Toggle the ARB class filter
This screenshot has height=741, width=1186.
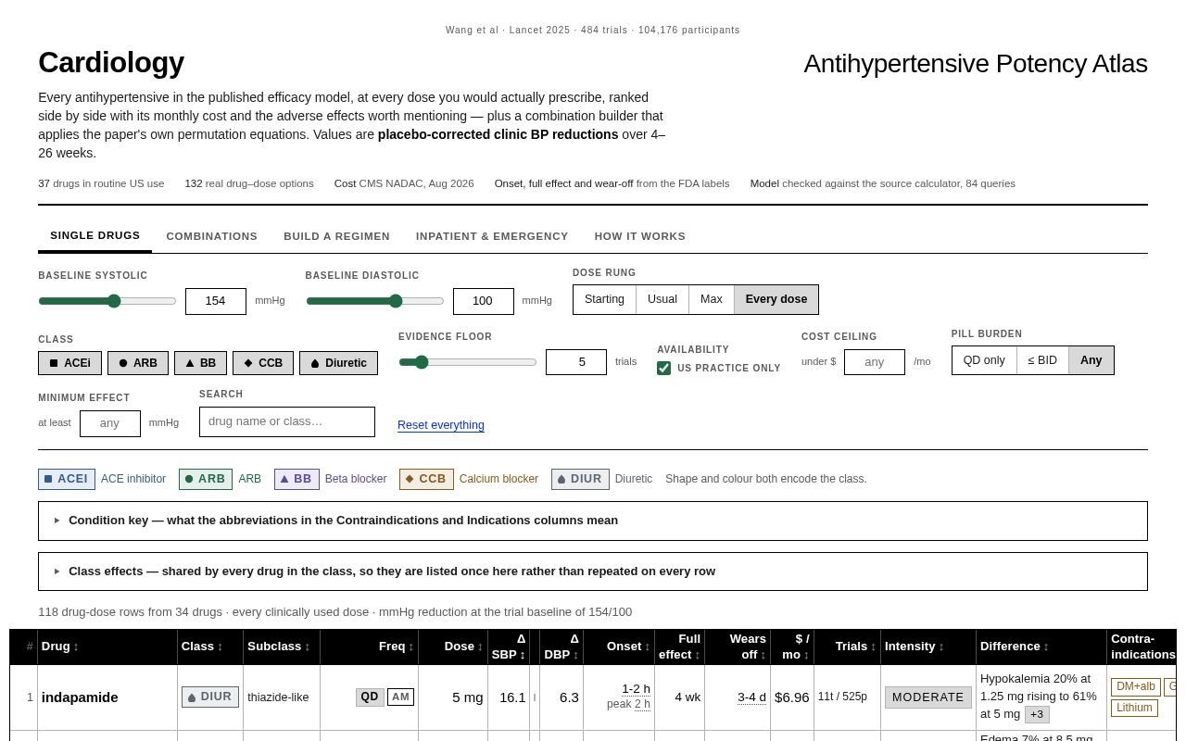click(x=138, y=363)
